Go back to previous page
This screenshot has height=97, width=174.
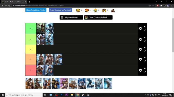2,6
